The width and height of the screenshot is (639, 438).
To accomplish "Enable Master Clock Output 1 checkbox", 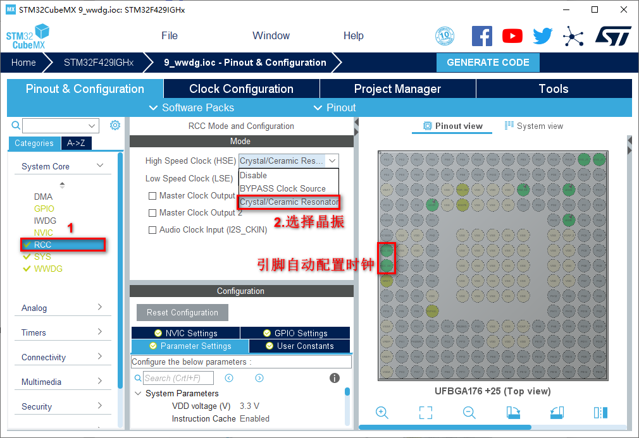I will click(x=152, y=196).
